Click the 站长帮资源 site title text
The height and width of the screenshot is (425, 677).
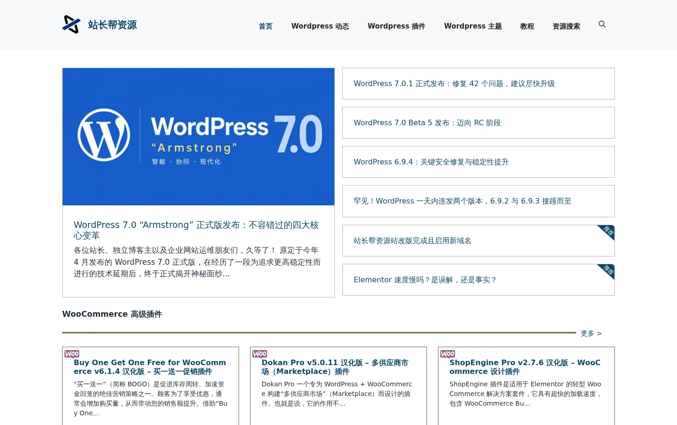coord(112,25)
